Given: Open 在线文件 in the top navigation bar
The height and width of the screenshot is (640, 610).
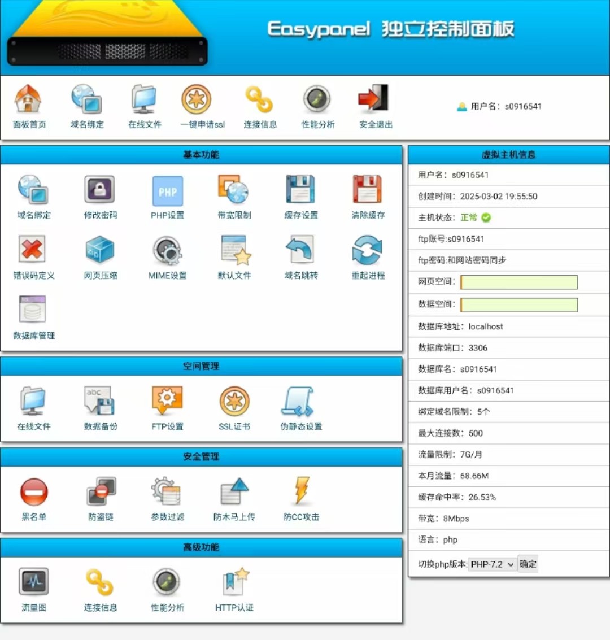Looking at the screenshot, I should click(x=145, y=106).
